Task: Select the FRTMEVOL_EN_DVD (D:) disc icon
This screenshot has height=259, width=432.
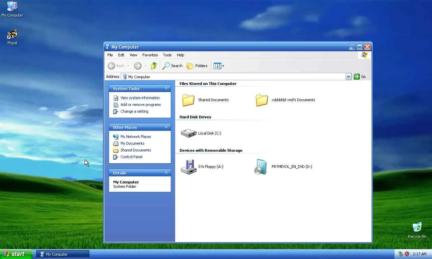Action: [x=261, y=167]
